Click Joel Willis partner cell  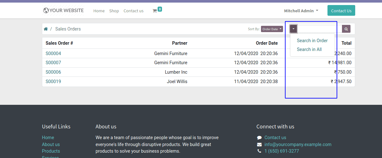tap(177, 82)
